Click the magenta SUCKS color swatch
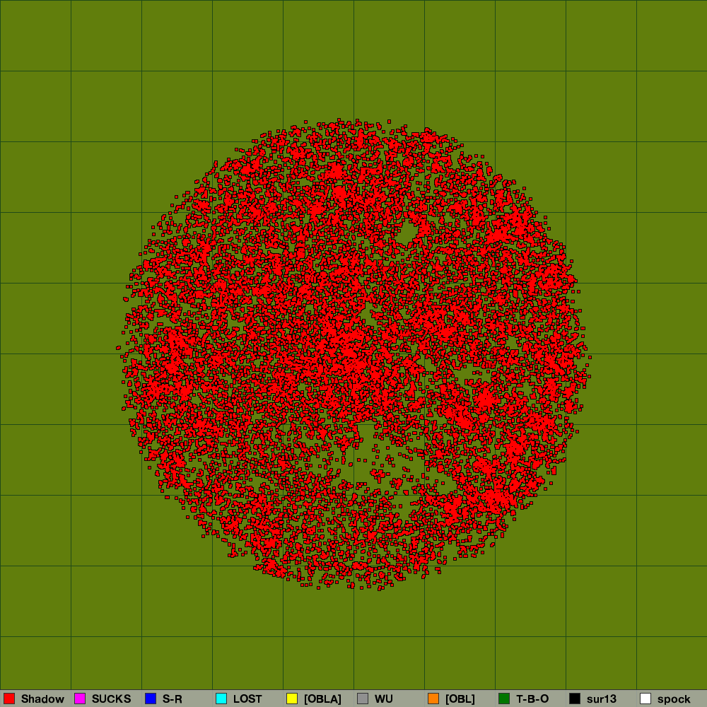Viewport: 707px width, 707px height. click(80, 699)
